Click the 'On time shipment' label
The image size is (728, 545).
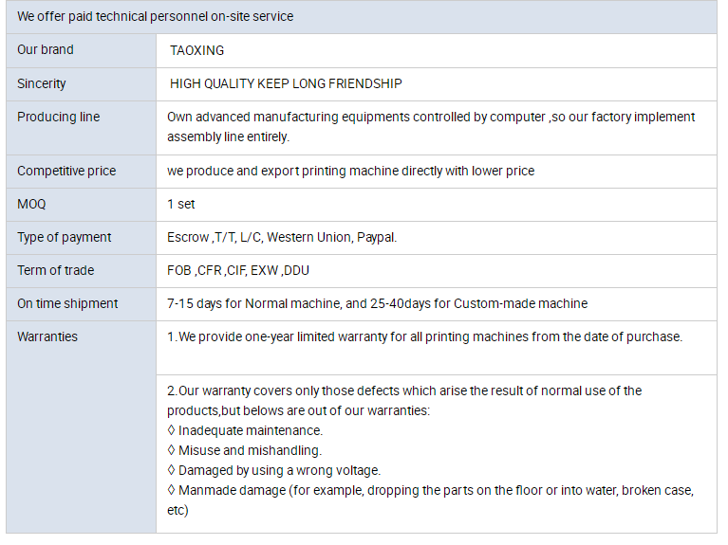pyautogui.click(x=67, y=303)
